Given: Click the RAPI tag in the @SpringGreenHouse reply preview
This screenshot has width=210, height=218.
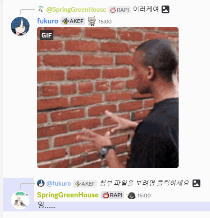Looking at the screenshot, I should click(120, 10).
